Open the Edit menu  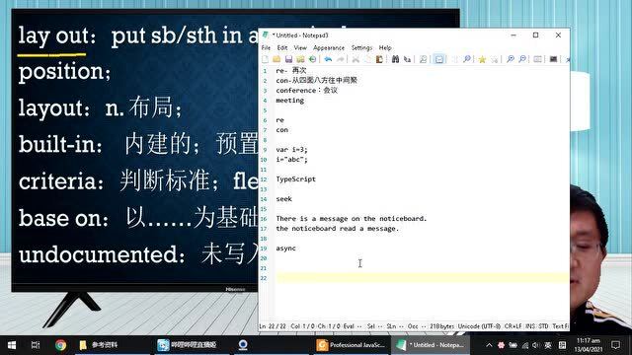(x=282, y=47)
